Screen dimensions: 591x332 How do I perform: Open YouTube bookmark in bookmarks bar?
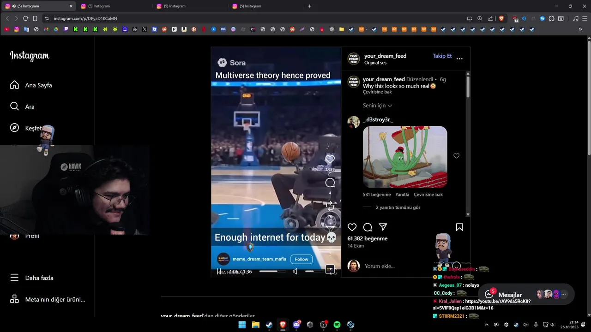(x=6, y=29)
